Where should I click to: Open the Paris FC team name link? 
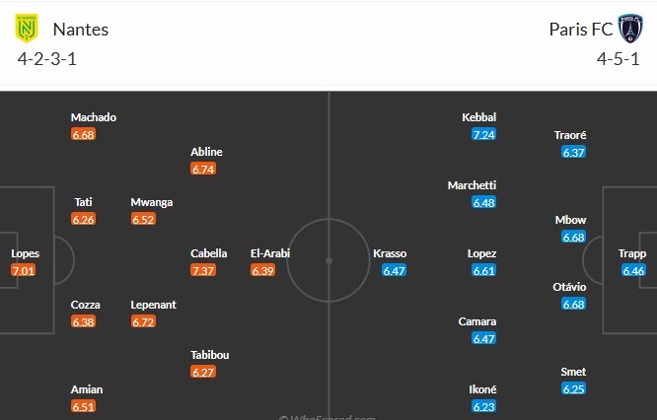tap(580, 30)
